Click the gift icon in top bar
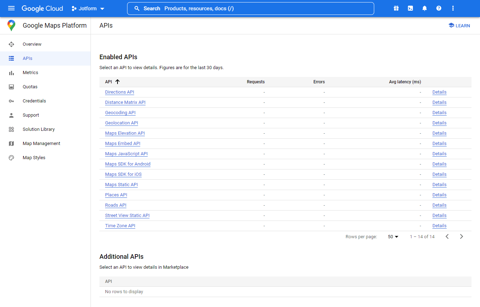Viewport: 480px width, 307px height. coord(396,9)
